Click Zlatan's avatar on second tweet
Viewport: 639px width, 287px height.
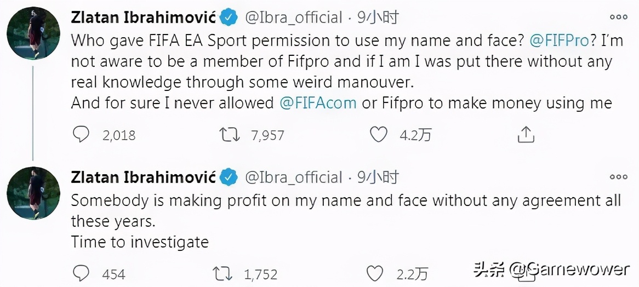(x=33, y=194)
